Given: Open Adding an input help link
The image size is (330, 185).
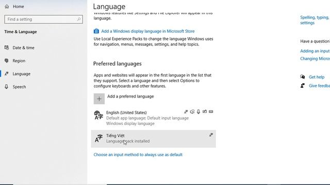Looking at the screenshot, I should [x=315, y=51].
